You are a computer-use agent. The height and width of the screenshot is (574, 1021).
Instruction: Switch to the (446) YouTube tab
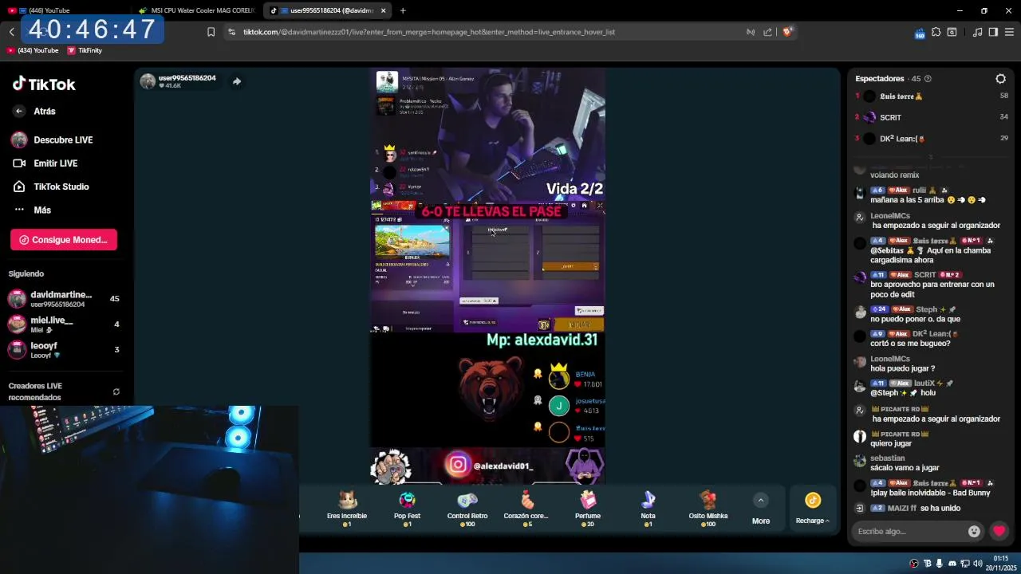[x=65, y=10]
